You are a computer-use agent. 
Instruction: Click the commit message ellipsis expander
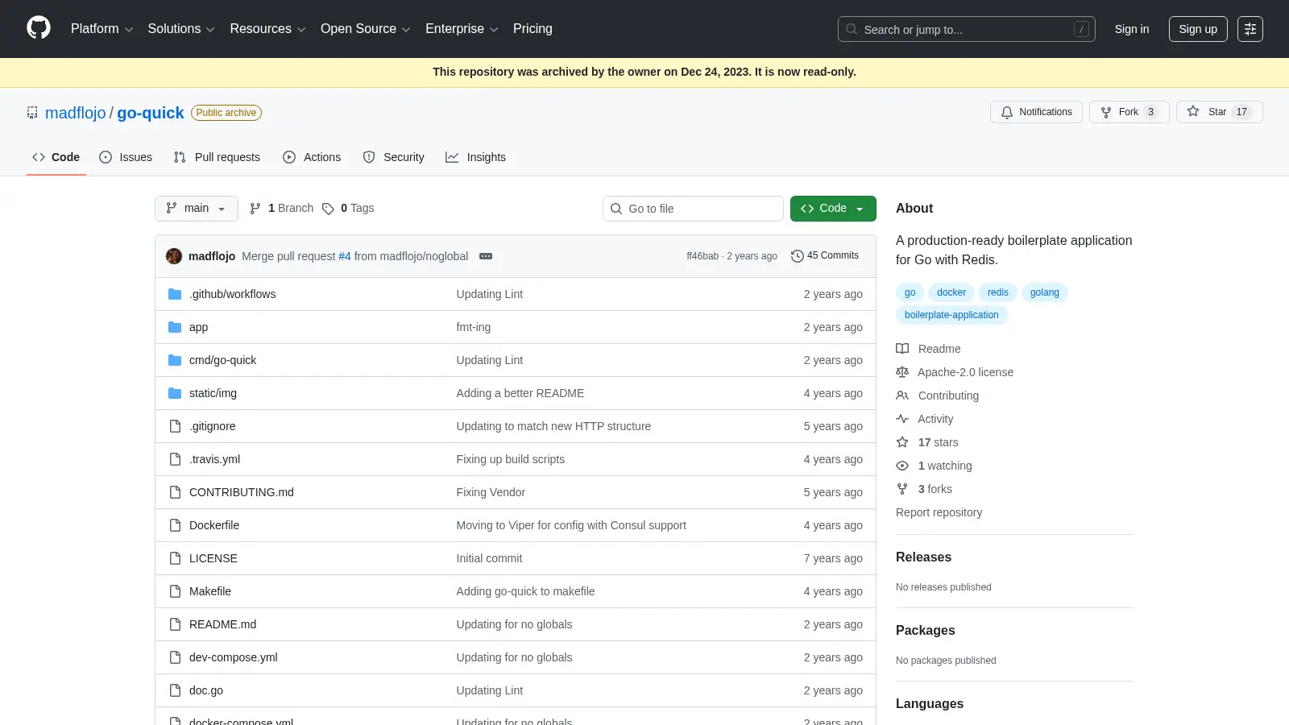coord(486,256)
